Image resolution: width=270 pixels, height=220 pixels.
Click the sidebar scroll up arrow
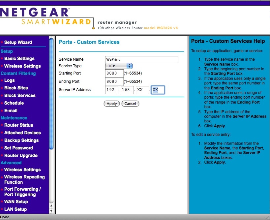click(51, 206)
